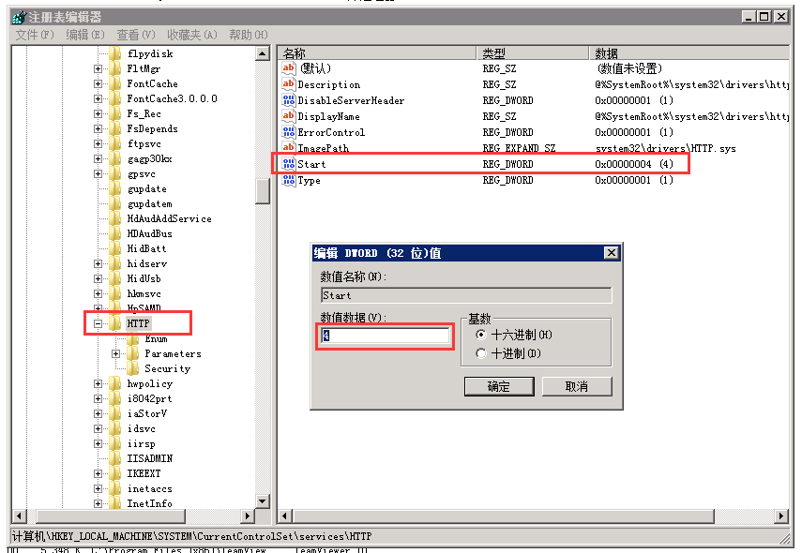Expand the inetaccs tree node

coord(98,488)
